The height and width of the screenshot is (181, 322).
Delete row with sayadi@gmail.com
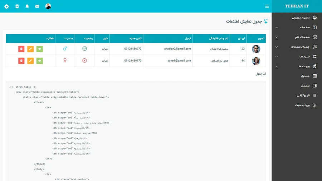(21, 61)
